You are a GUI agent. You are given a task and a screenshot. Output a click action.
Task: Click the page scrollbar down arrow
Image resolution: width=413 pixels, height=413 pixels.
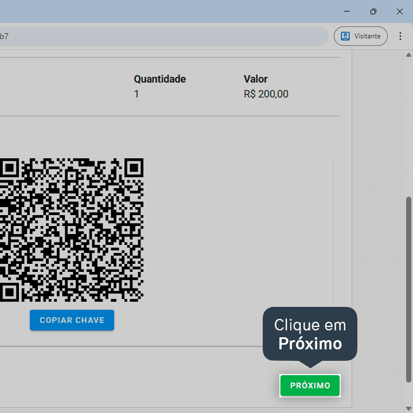click(408, 408)
